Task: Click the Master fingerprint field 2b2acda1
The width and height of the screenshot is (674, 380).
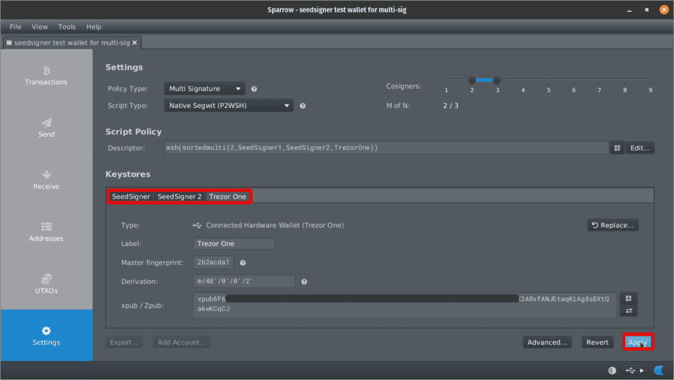Action: pos(213,262)
